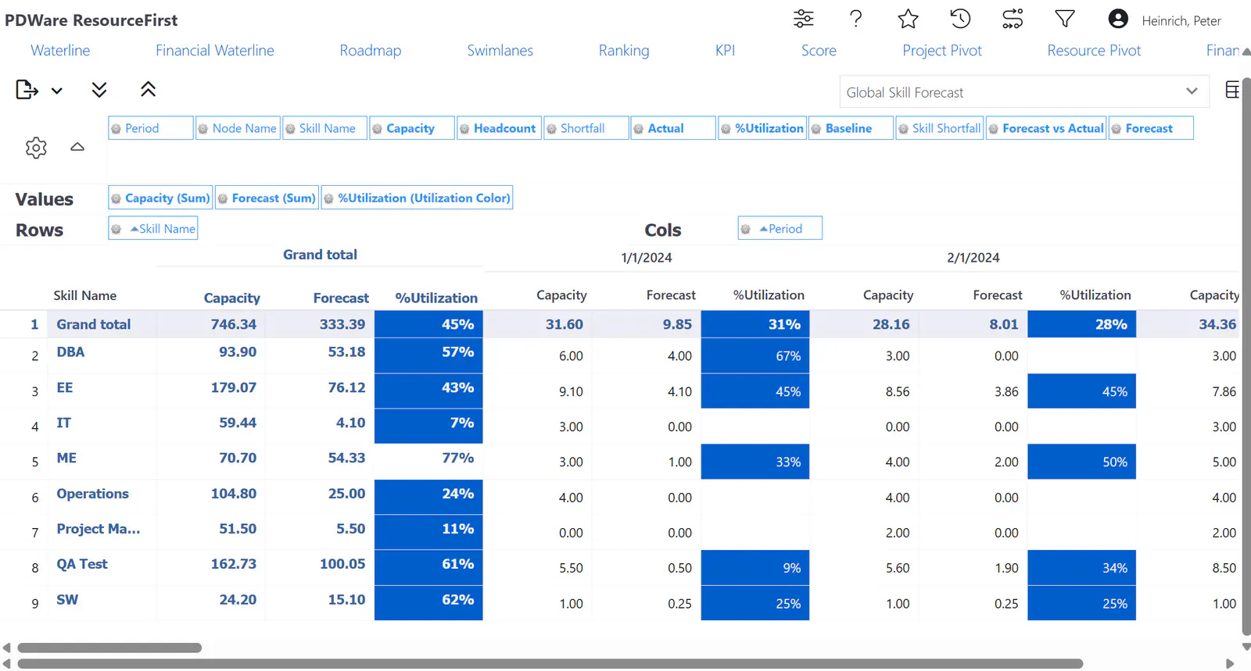This screenshot has width=1251, height=671.
Task: Click the swap arrows icon in header
Action: 1013,19
